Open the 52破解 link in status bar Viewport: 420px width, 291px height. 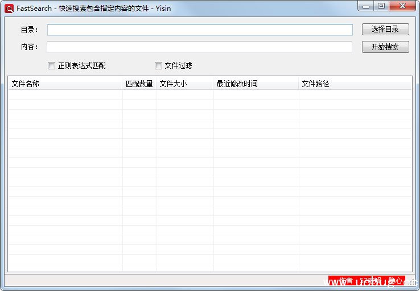(x=370, y=280)
